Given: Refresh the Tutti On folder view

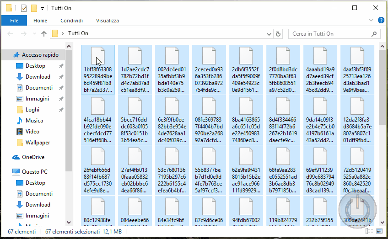Looking at the screenshot, I should [x=278, y=34].
